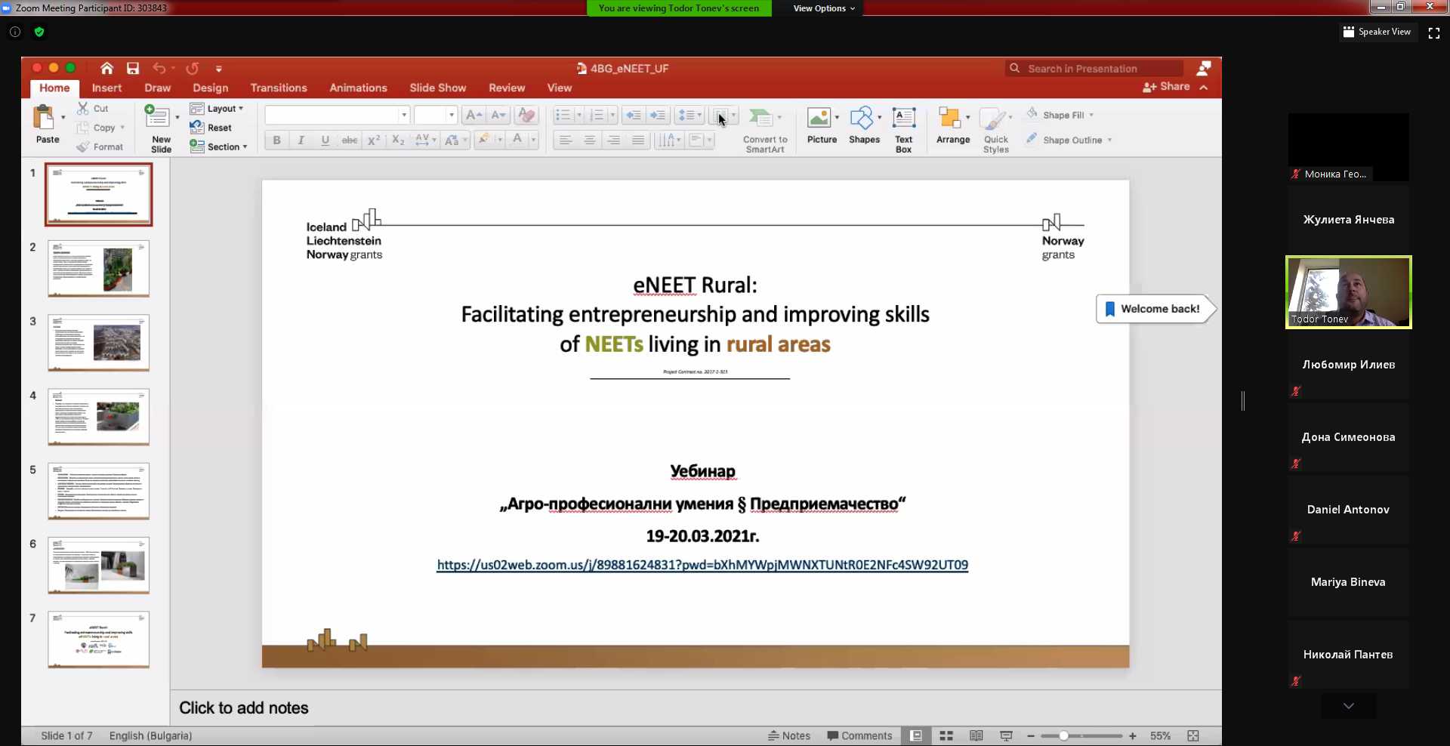Open Zoom View Options menu

[x=824, y=8]
